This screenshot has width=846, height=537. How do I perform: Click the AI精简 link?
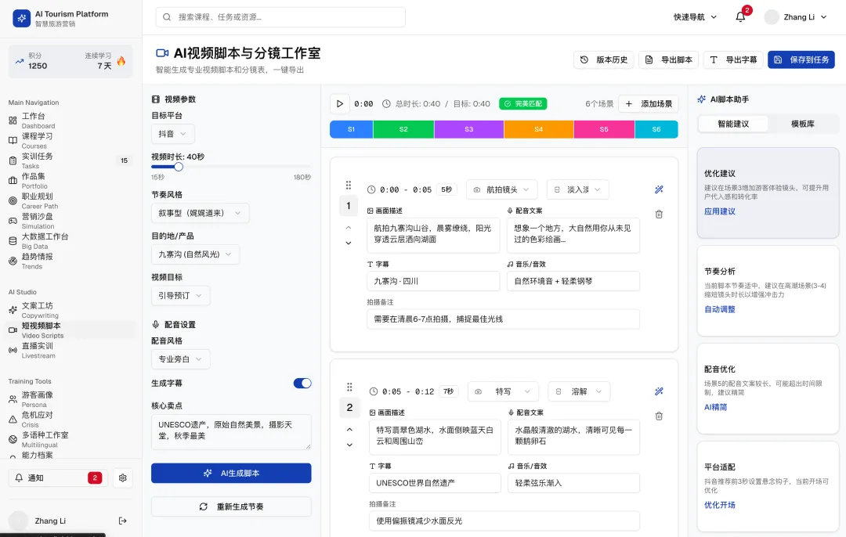715,407
